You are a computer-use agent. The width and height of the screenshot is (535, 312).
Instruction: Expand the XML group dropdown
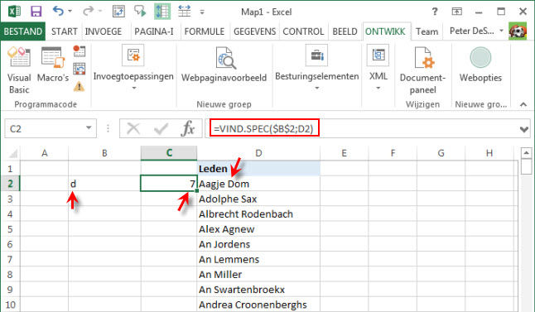378,68
